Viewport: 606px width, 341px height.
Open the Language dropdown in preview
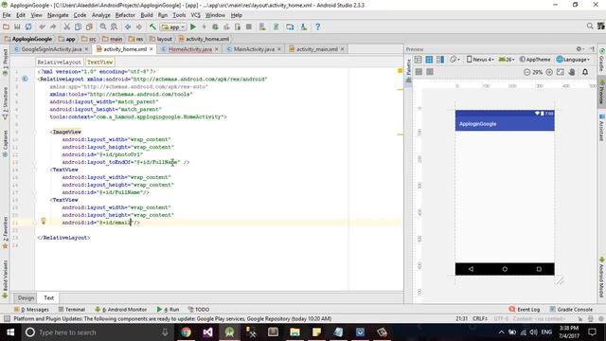coord(573,59)
